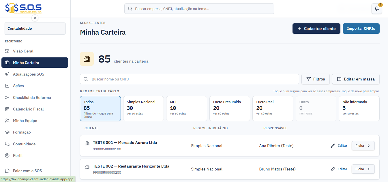Screen dimensions: 388x182
Task: Click the company icon of TESTE 002 row
Action: (87, 167)
